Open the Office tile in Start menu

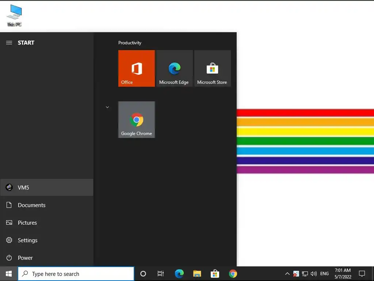[137, 68]
